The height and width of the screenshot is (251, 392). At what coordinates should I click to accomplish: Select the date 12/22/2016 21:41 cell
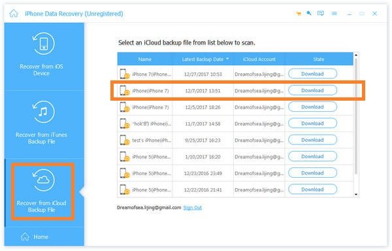[x=203, y=190]
